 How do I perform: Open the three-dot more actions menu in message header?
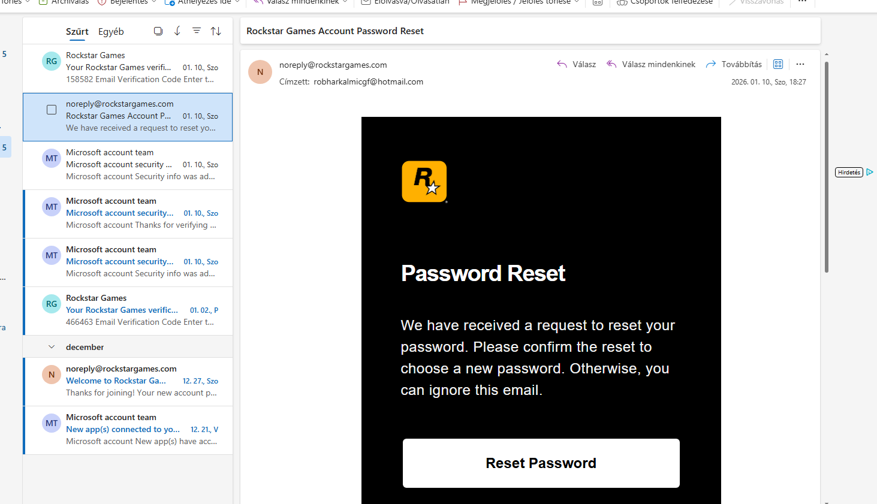(x=800, y=64)
